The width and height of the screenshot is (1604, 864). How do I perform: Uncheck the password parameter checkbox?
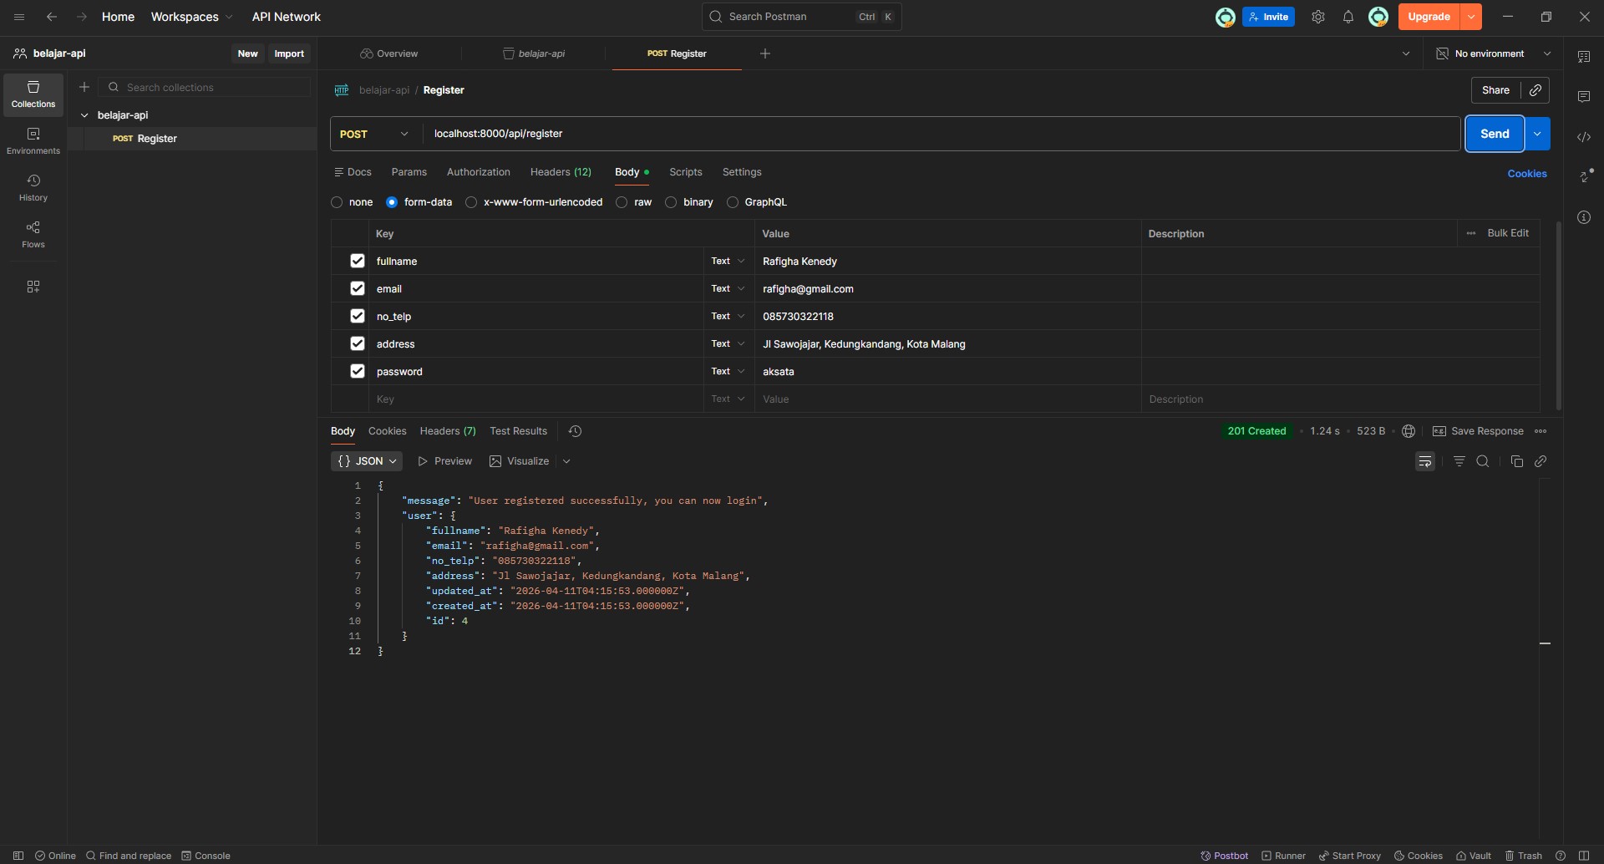358,371
